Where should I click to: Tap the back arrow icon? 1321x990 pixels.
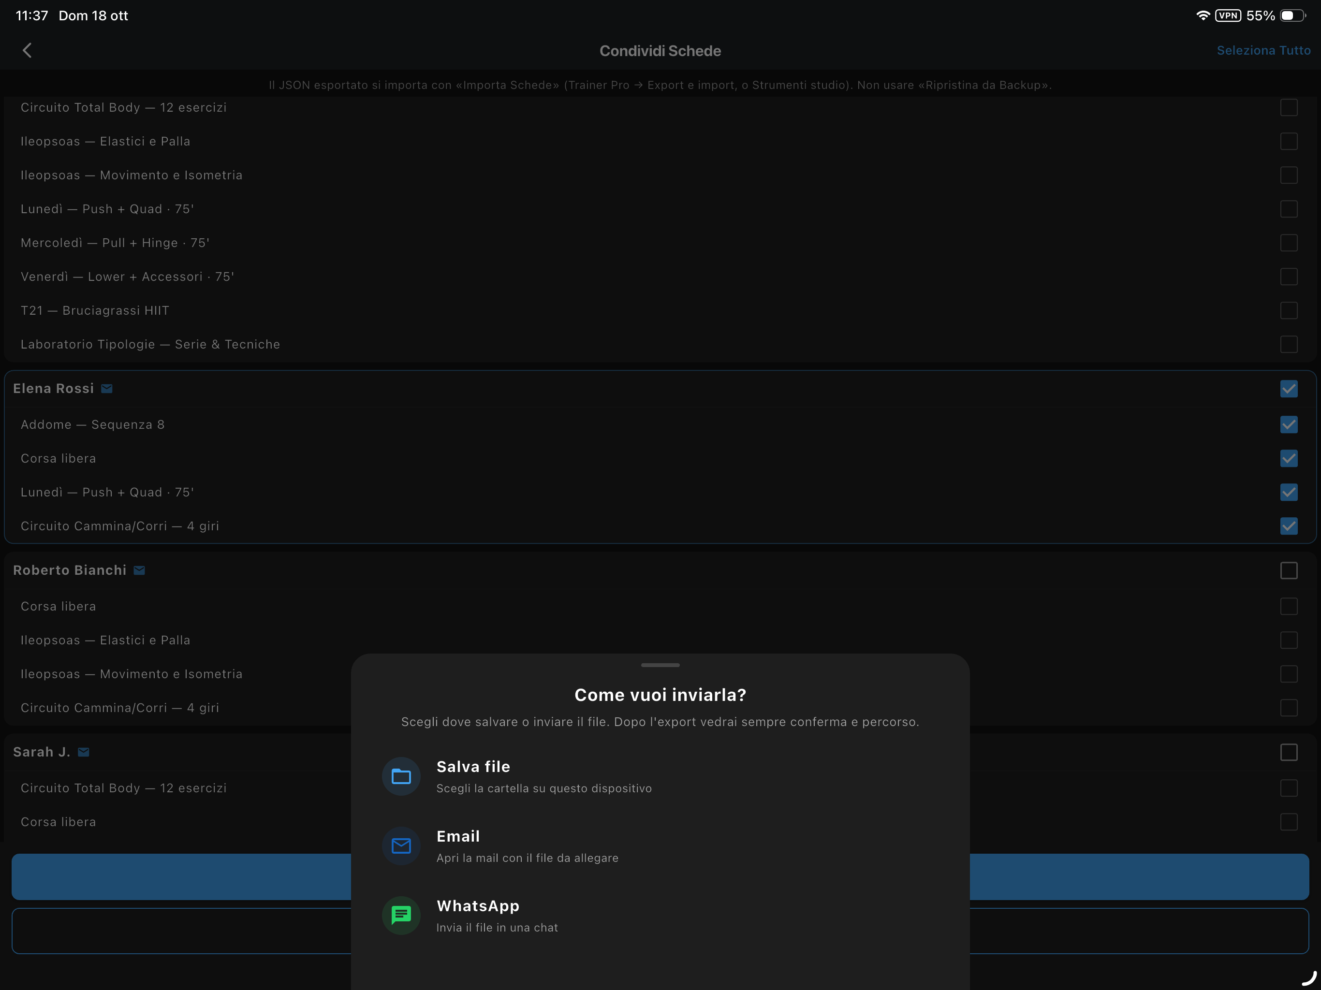point(27,51)
